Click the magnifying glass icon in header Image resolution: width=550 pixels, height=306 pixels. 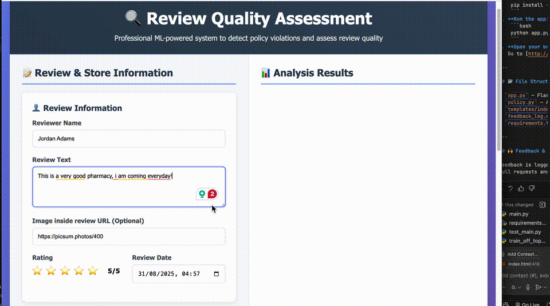pos(133,18)
